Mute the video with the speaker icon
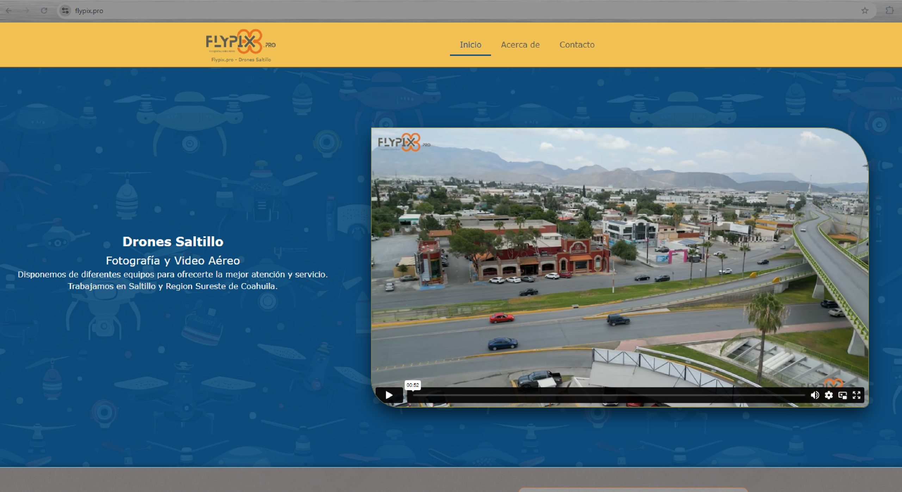 click(815, 395)
